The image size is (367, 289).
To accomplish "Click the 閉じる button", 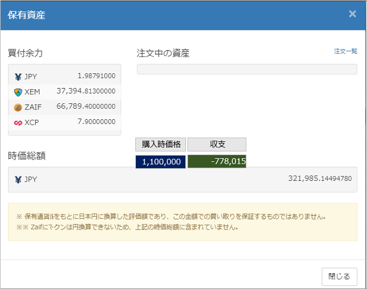I will tap(340, 276).
